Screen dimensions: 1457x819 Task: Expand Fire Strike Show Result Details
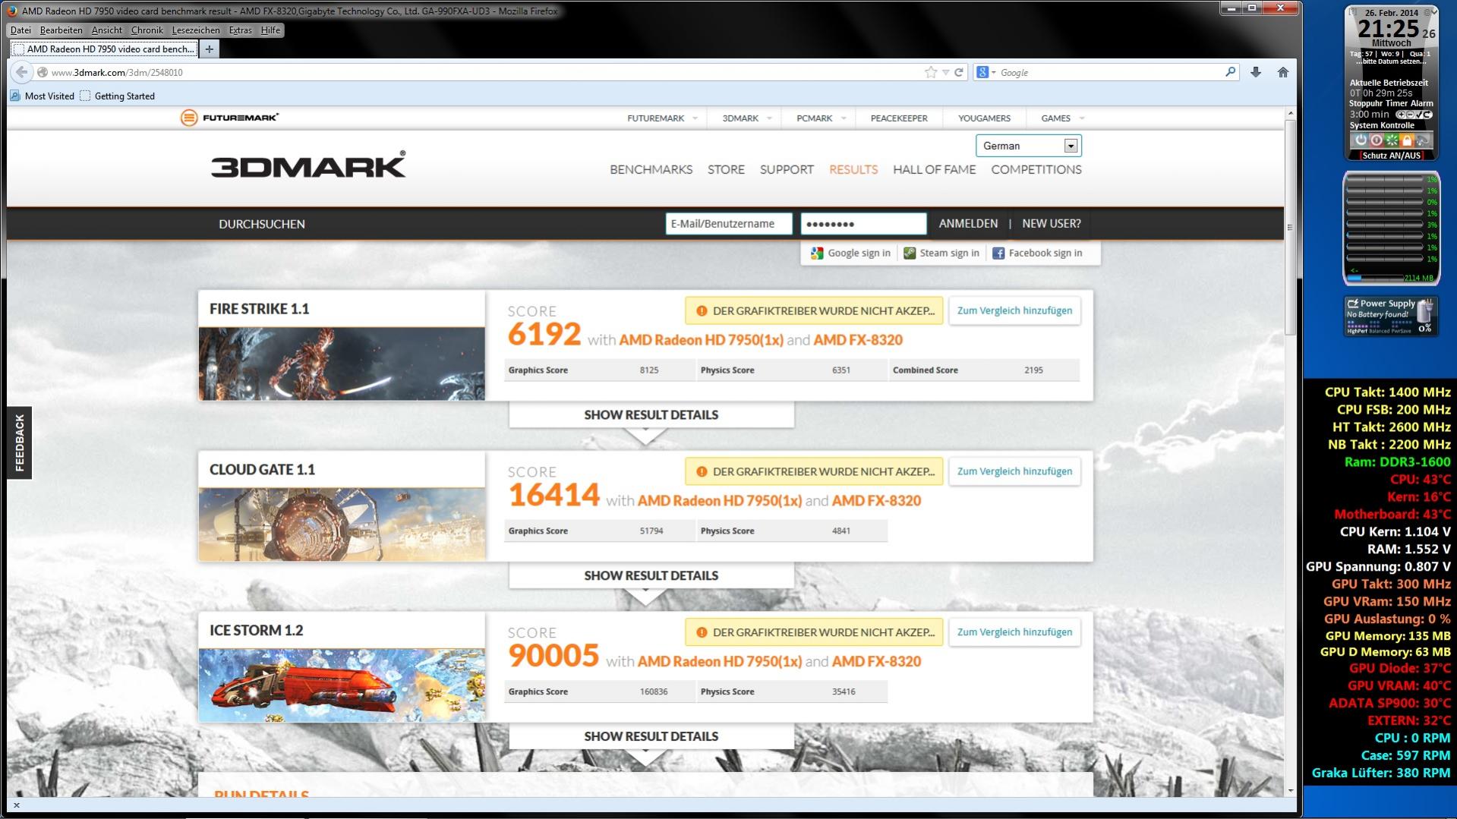point(651,415)
